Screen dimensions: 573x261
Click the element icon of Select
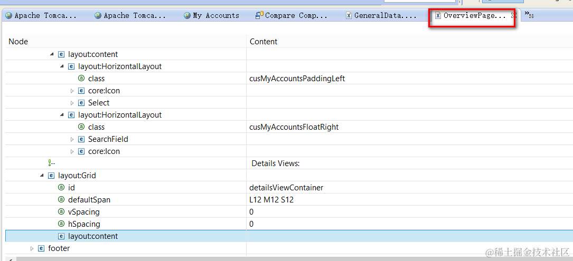click(81, 103)
